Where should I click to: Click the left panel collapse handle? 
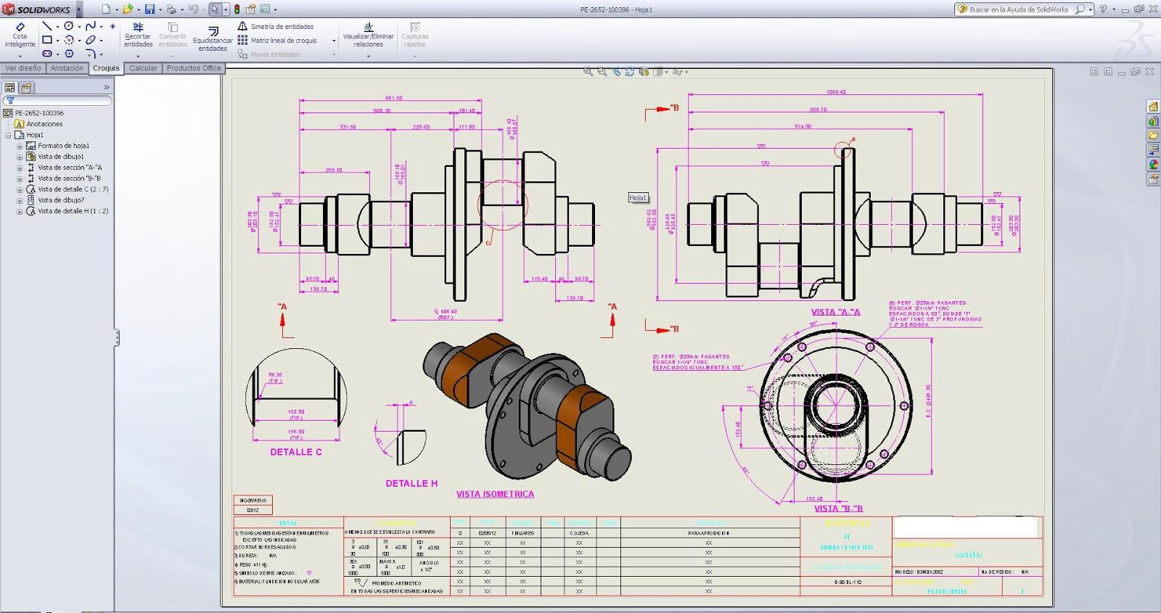click(116, 337)
